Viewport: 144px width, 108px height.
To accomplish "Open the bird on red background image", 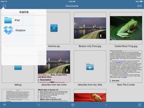I will (x=90, y=97).
